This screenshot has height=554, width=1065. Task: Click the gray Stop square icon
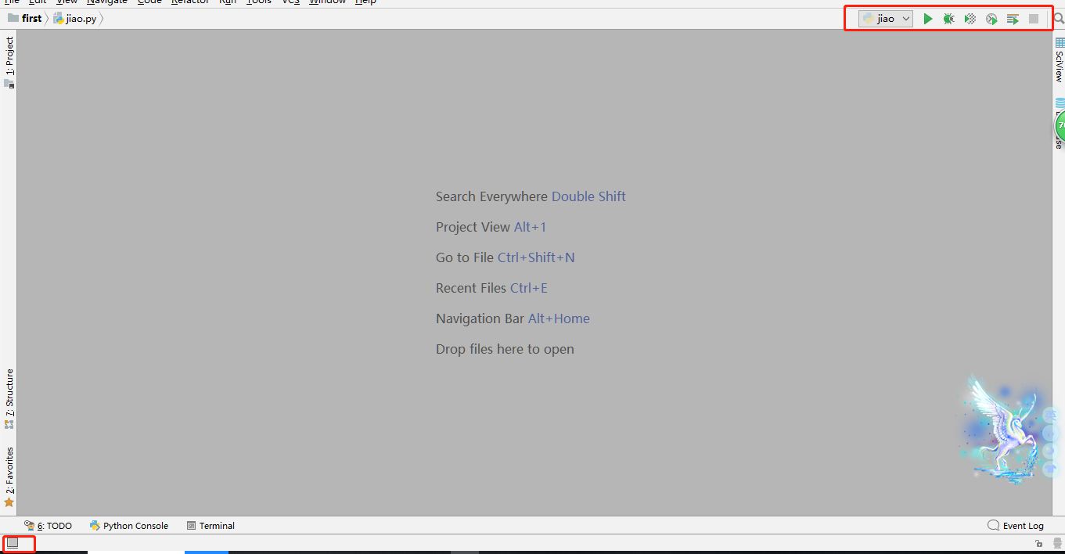pyautogui.click(x=1034, y=19)
